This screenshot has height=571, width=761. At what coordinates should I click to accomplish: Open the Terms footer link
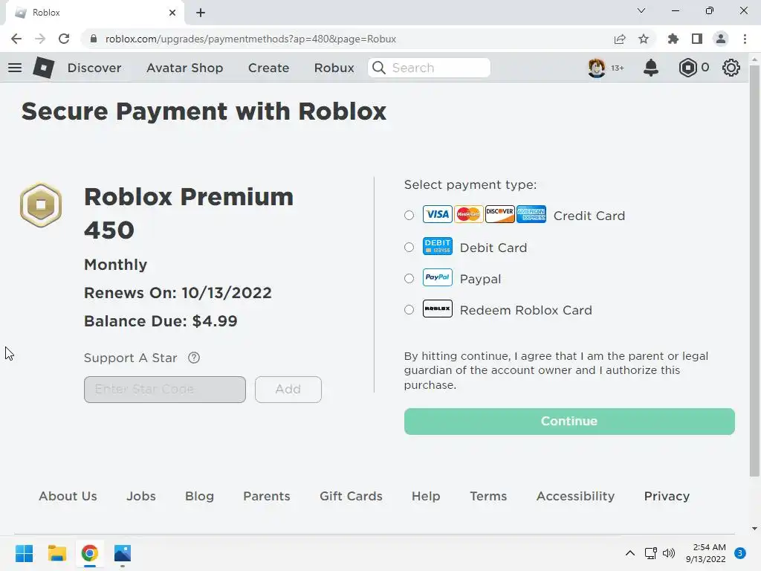(488, 496)
